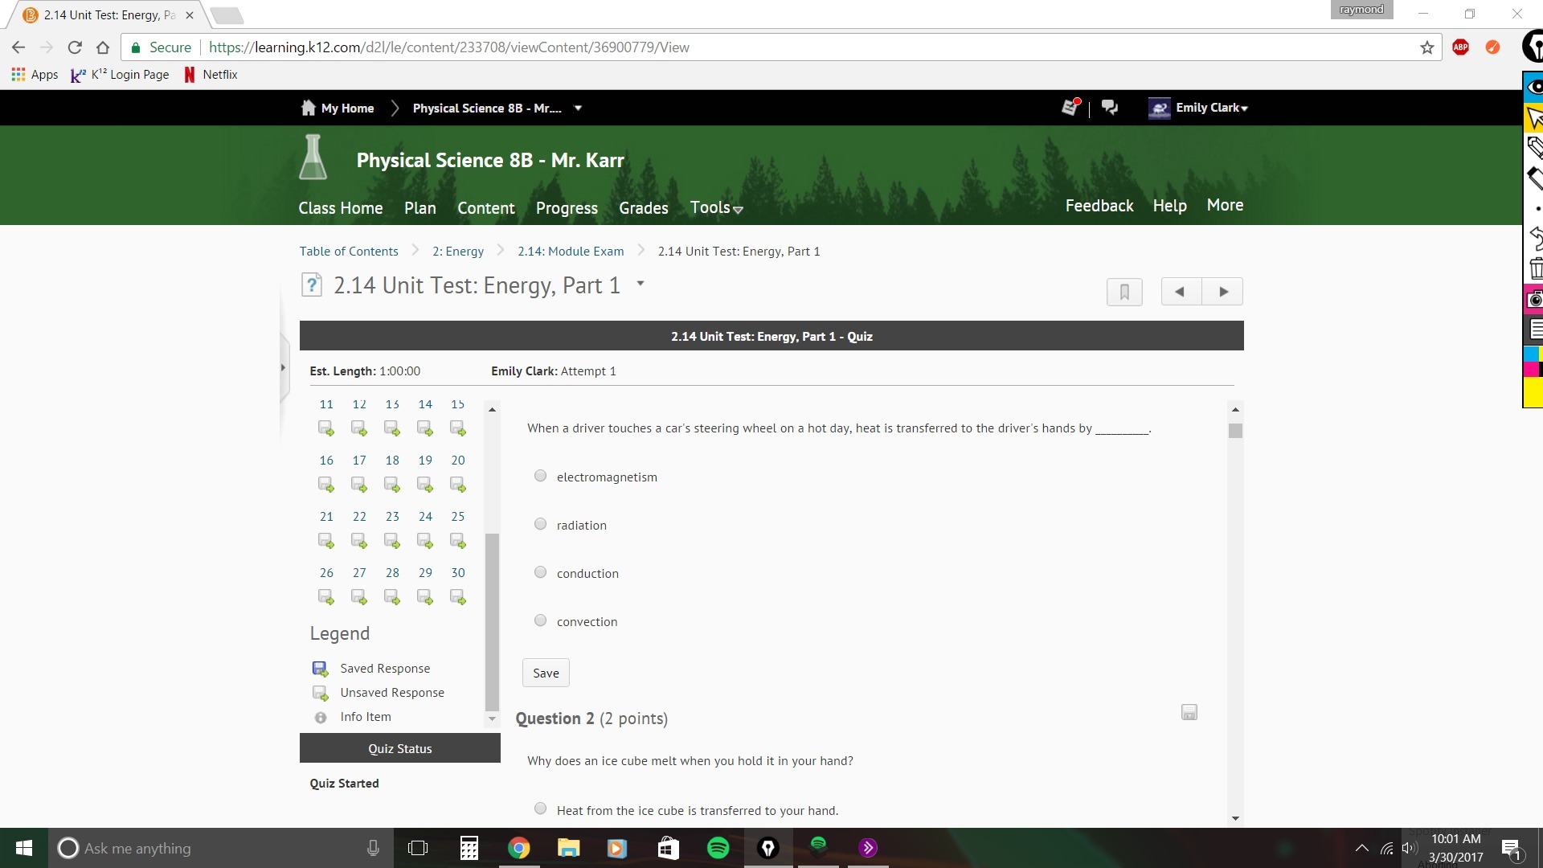Screen dimensions: 1543x868
Task: Select the conduction answer option
Action: (541, 572)
